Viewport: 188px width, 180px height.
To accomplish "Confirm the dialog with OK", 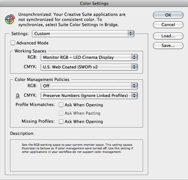I will pos(168,15).
